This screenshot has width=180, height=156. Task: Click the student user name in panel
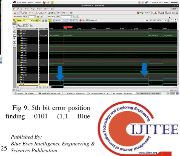tap(175, 2)
